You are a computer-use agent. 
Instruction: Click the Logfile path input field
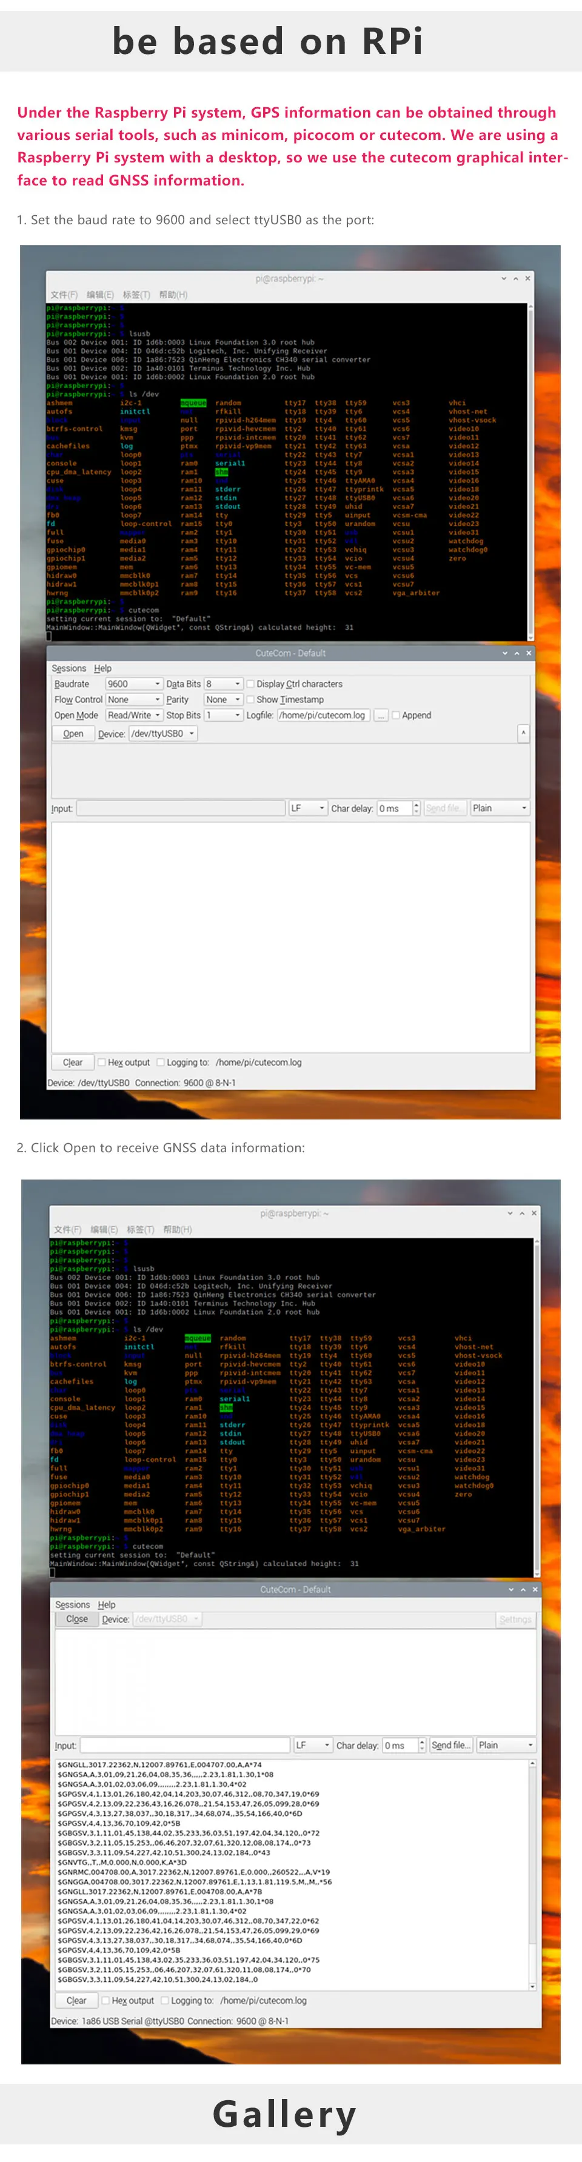click(323, 715)
